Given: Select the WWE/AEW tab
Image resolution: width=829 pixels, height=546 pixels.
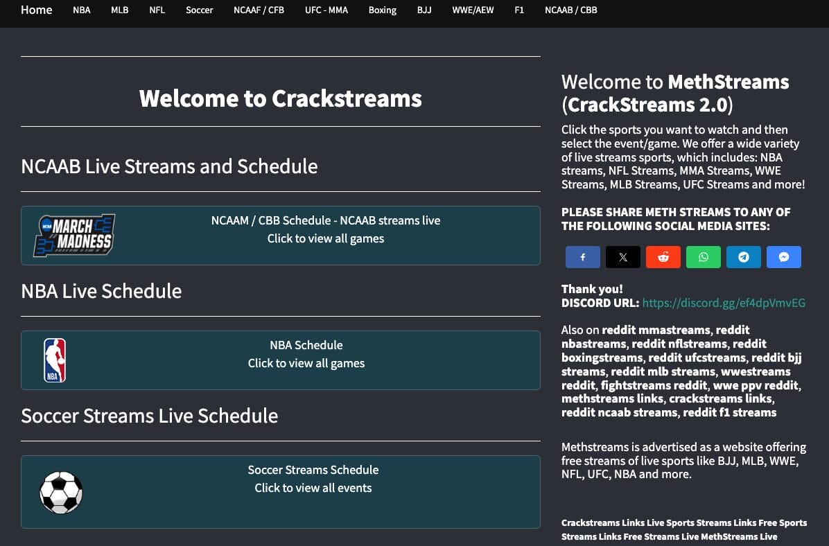Looking at the screenshot, I should click(473, 10).
